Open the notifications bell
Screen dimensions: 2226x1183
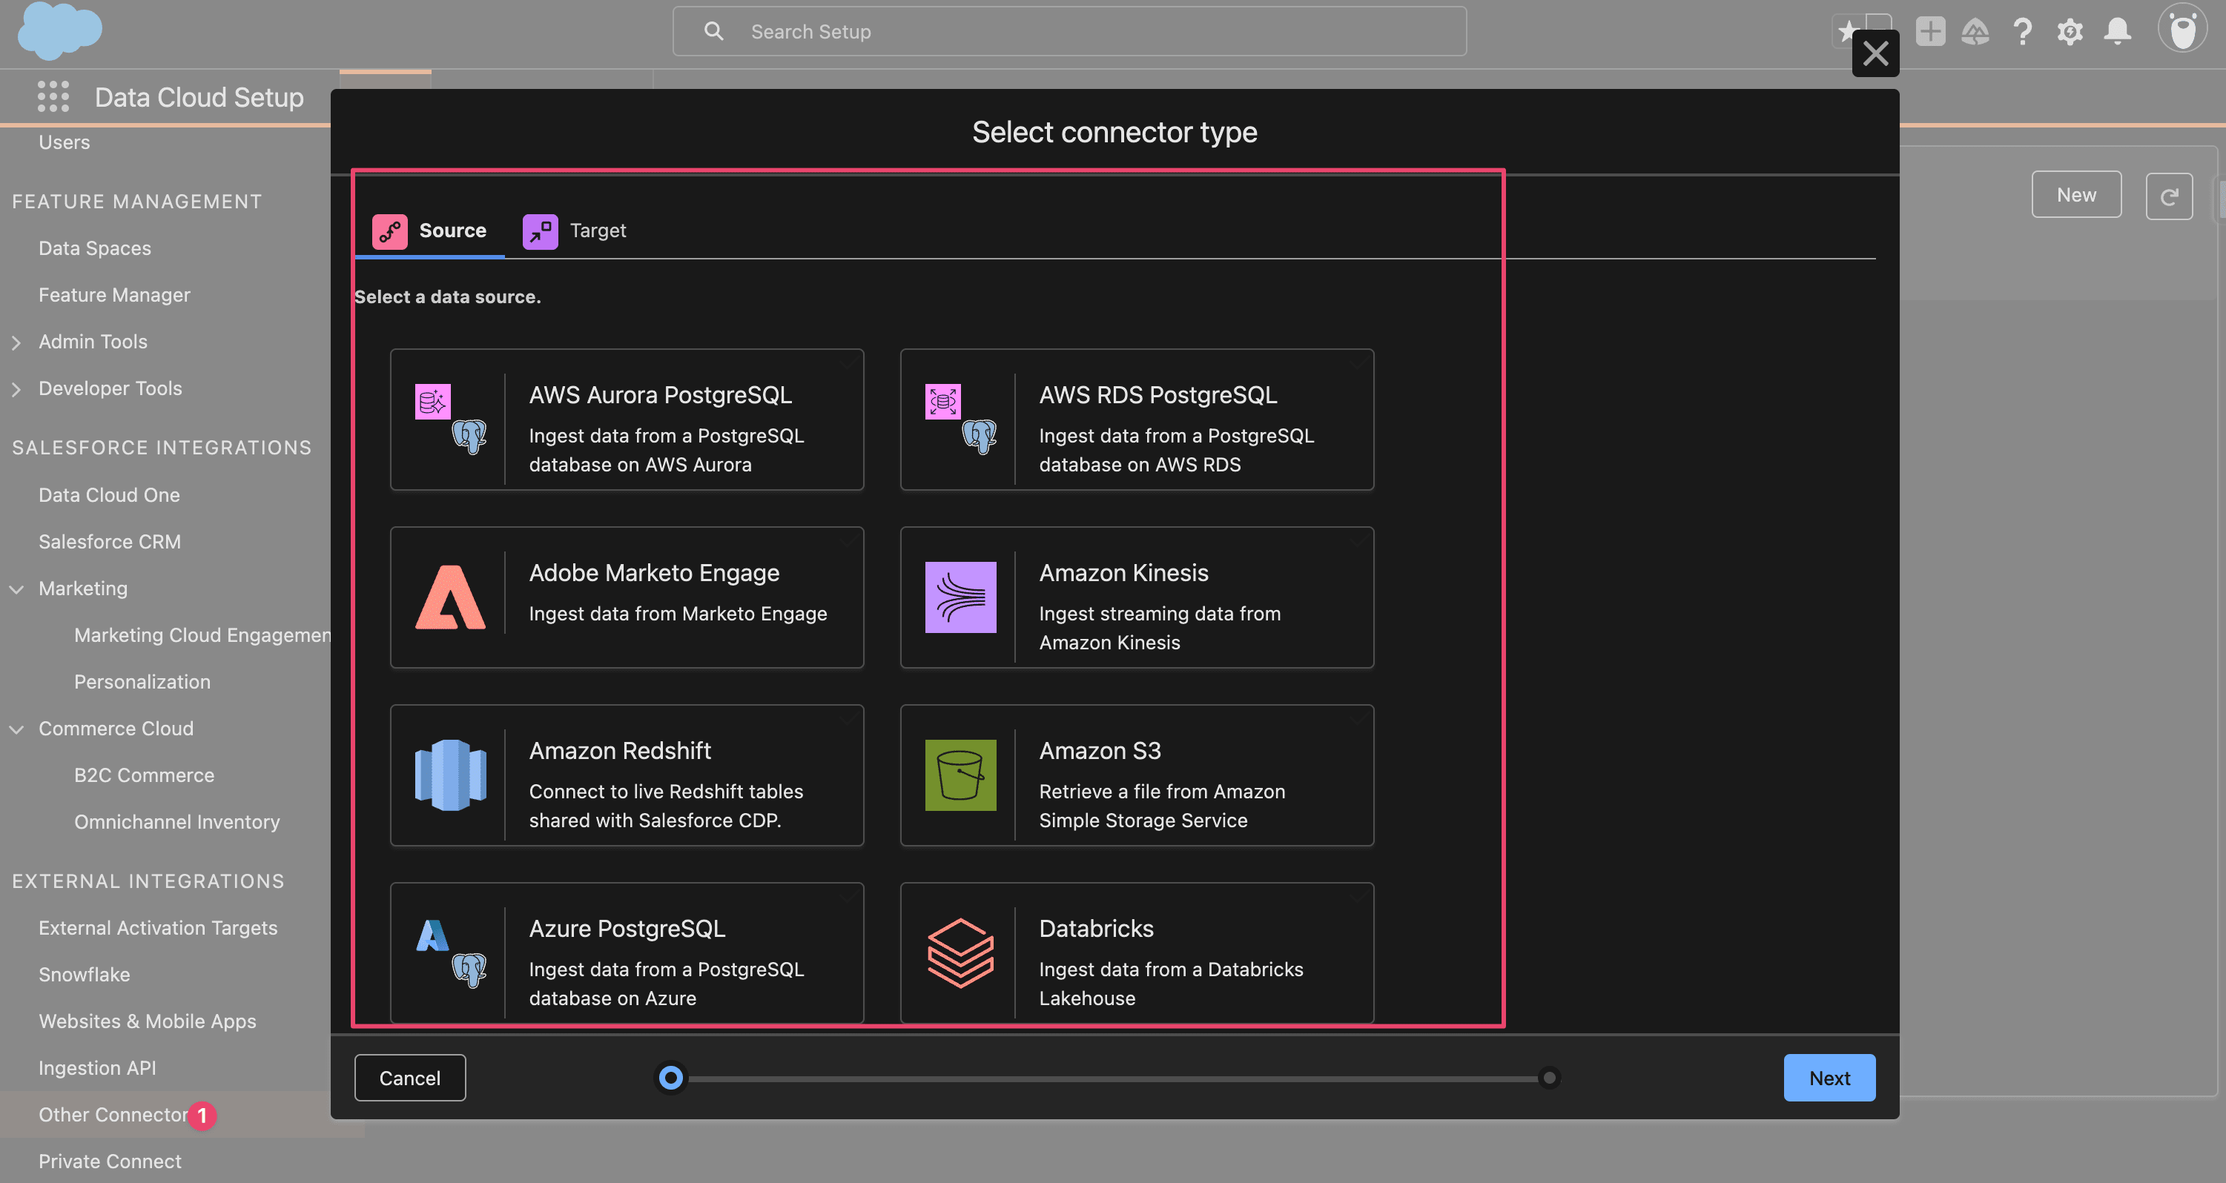pyautogui.click(x=2117, y=32)
